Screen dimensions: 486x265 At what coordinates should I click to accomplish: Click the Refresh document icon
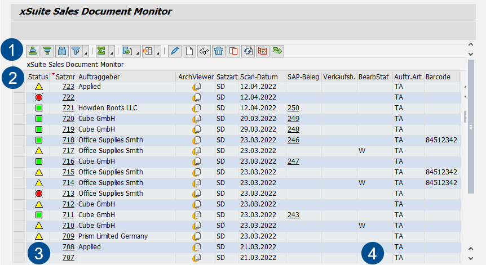click(248, 51)
